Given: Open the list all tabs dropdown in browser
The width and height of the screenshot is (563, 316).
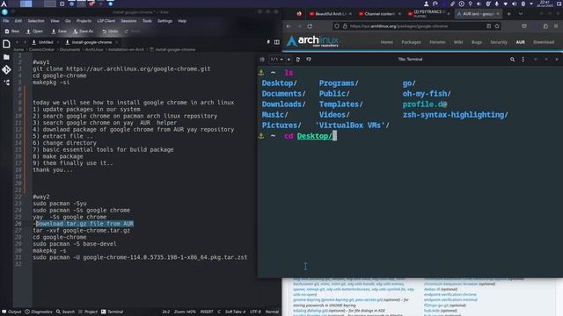Looking at the screenshot, I should pos(520,14).
